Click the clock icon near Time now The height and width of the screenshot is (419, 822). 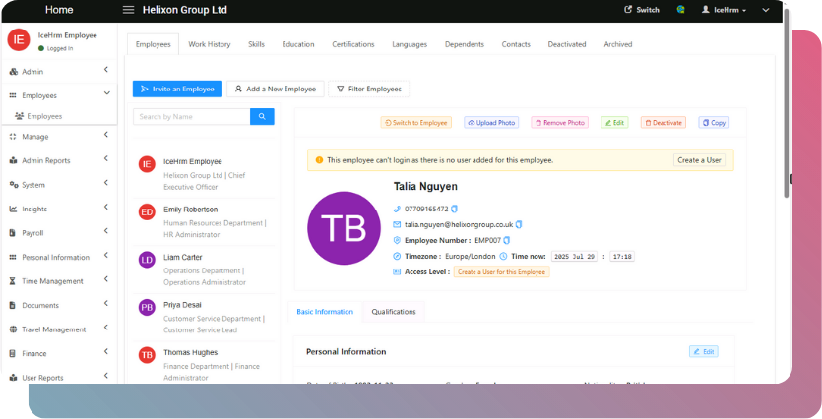tap(503, 256)
